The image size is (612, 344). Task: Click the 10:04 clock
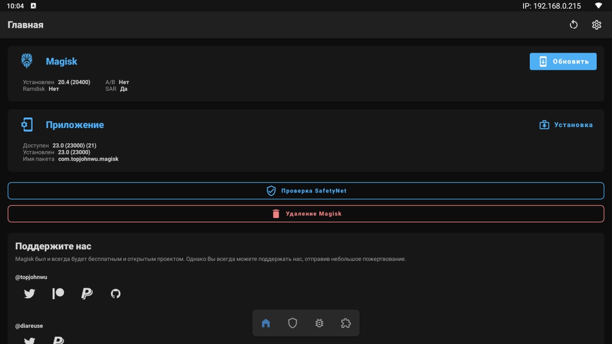[x=15, y=6]
